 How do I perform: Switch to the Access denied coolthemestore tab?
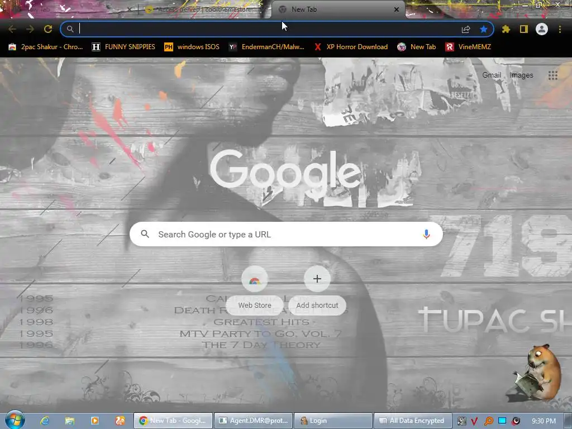[x=204, y=9]
